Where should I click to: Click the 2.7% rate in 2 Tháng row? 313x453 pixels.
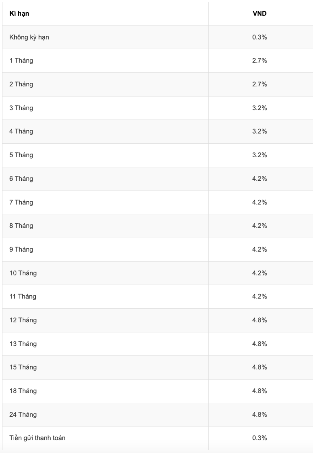260,84
